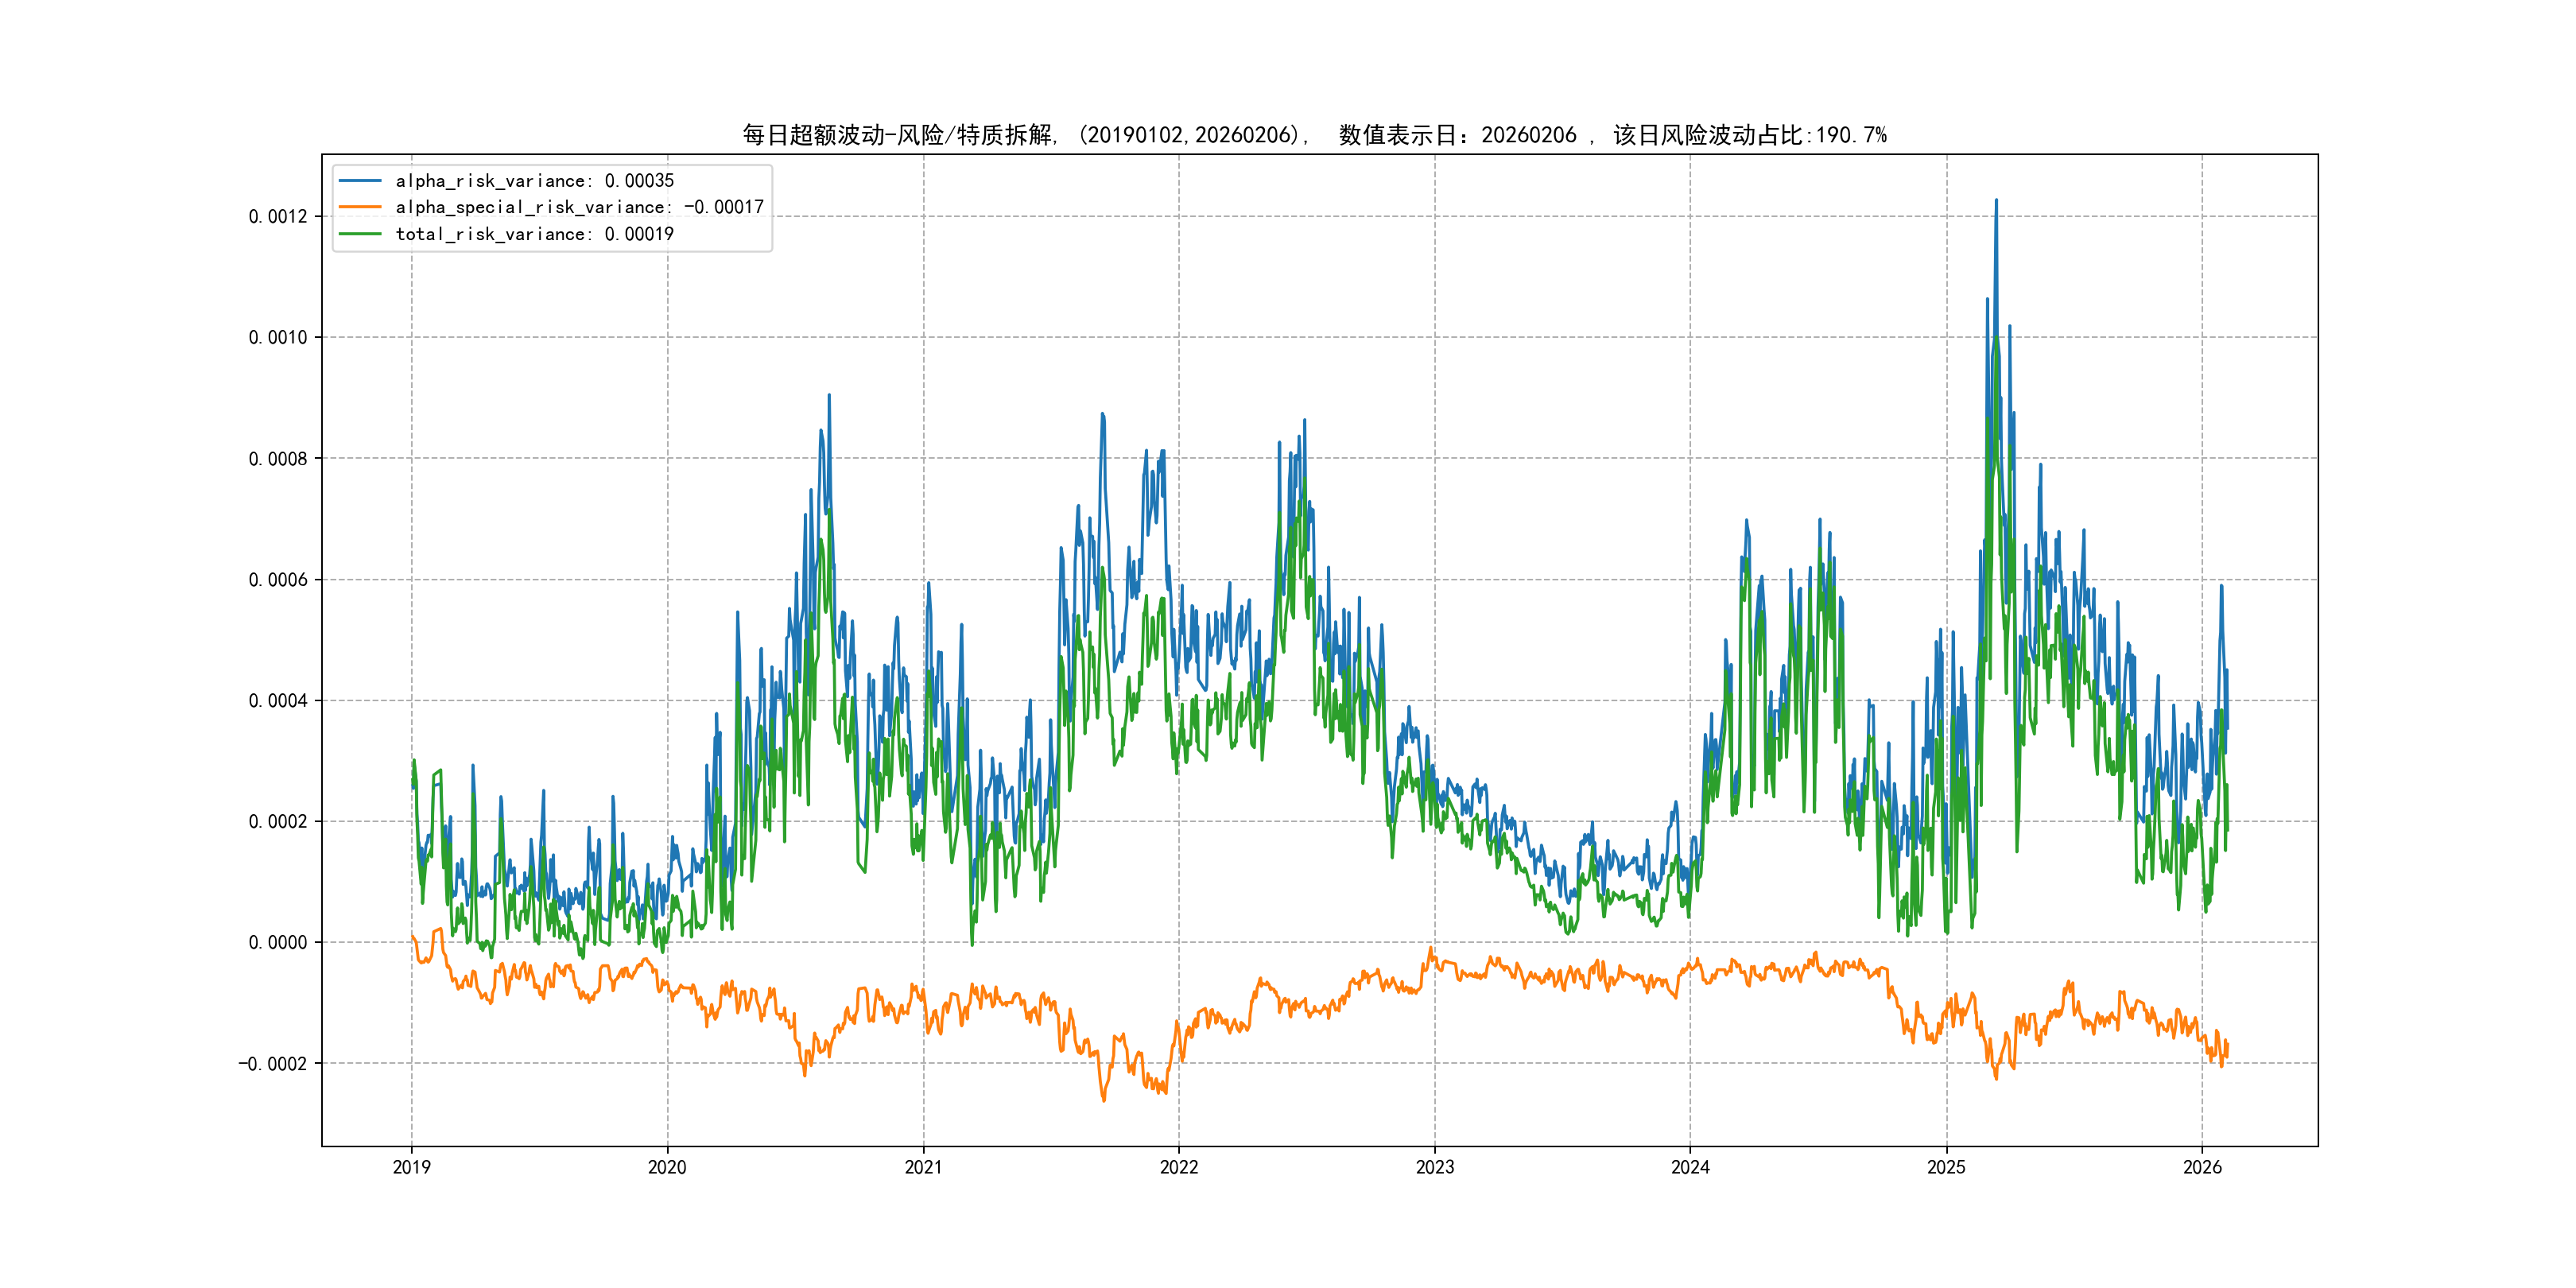2576x1288 pixels.
Task: Click the 2025 x-axis tick label
Action: click(x=1946, y=1167)
